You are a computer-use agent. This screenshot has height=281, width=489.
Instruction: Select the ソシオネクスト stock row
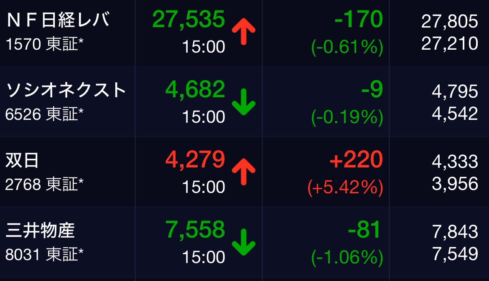[66, 90]
